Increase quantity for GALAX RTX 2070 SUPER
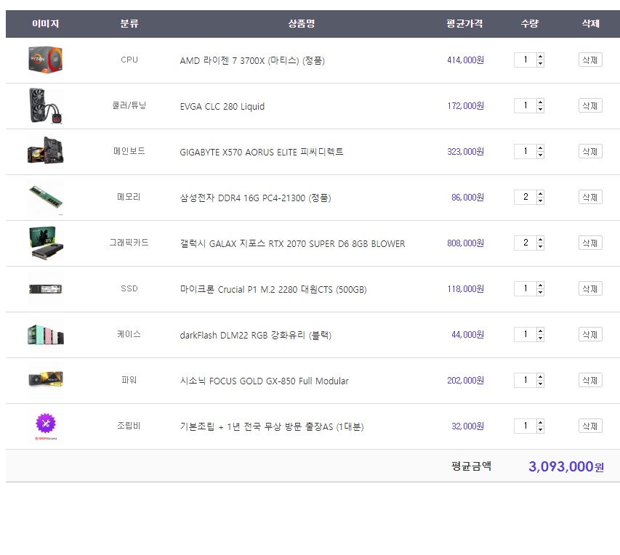620x555 pixels. click(540, 240)
